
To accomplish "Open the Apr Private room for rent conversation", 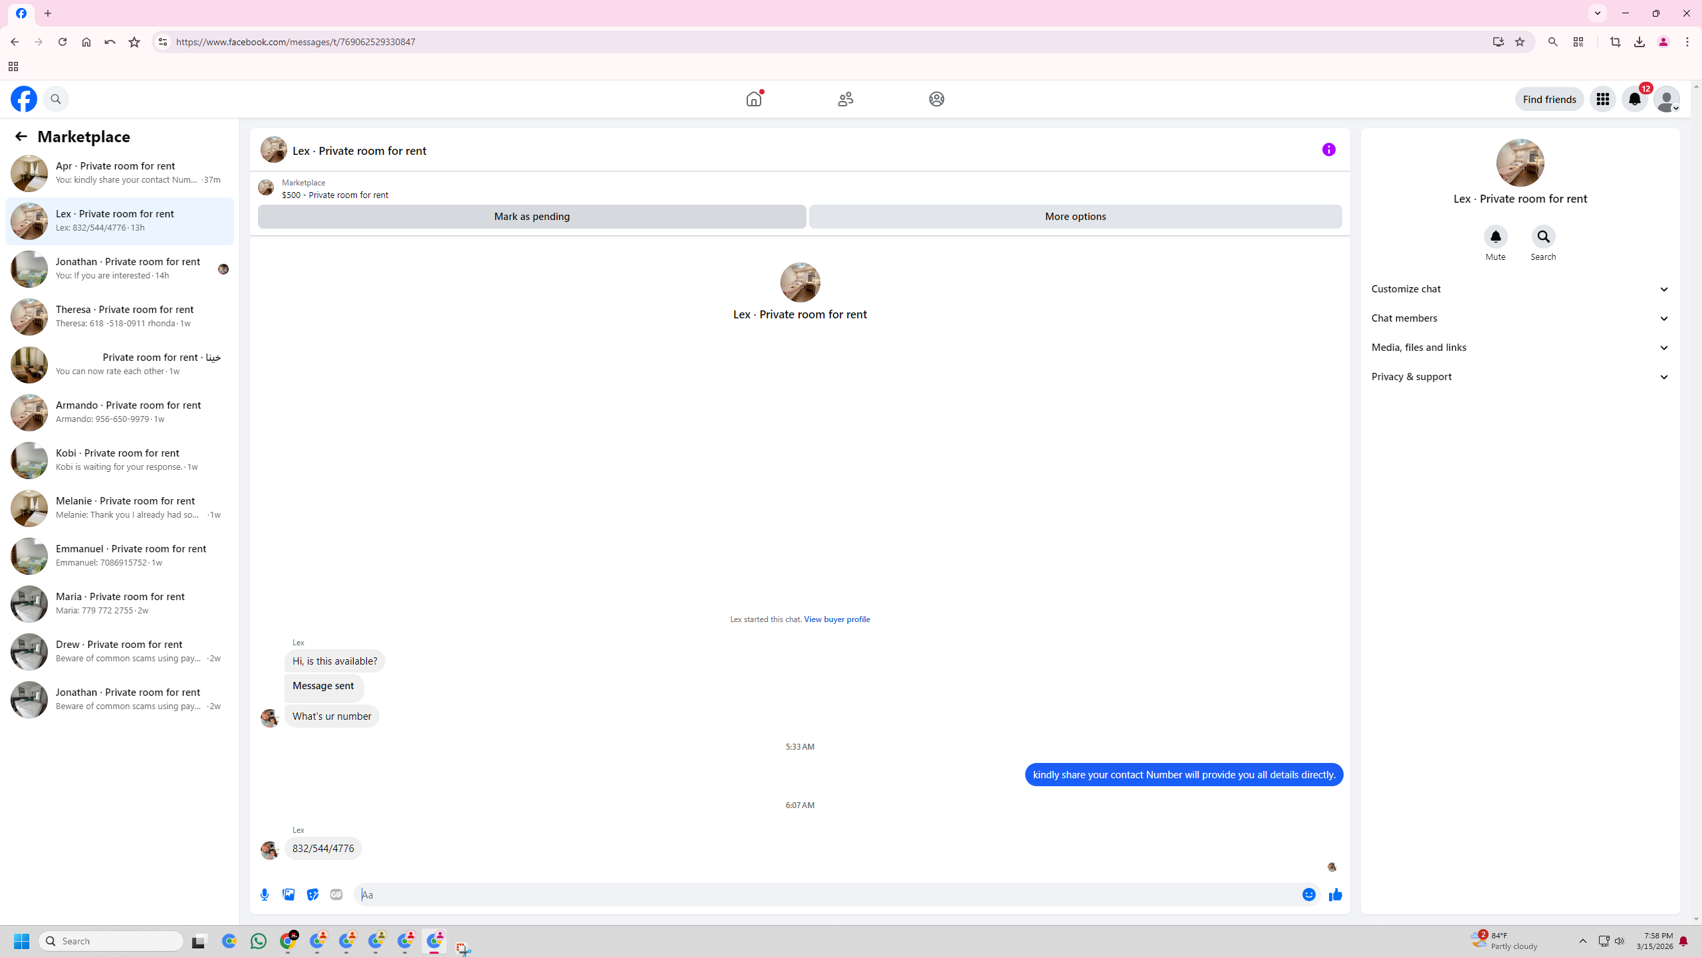I will tap(120, 173).
